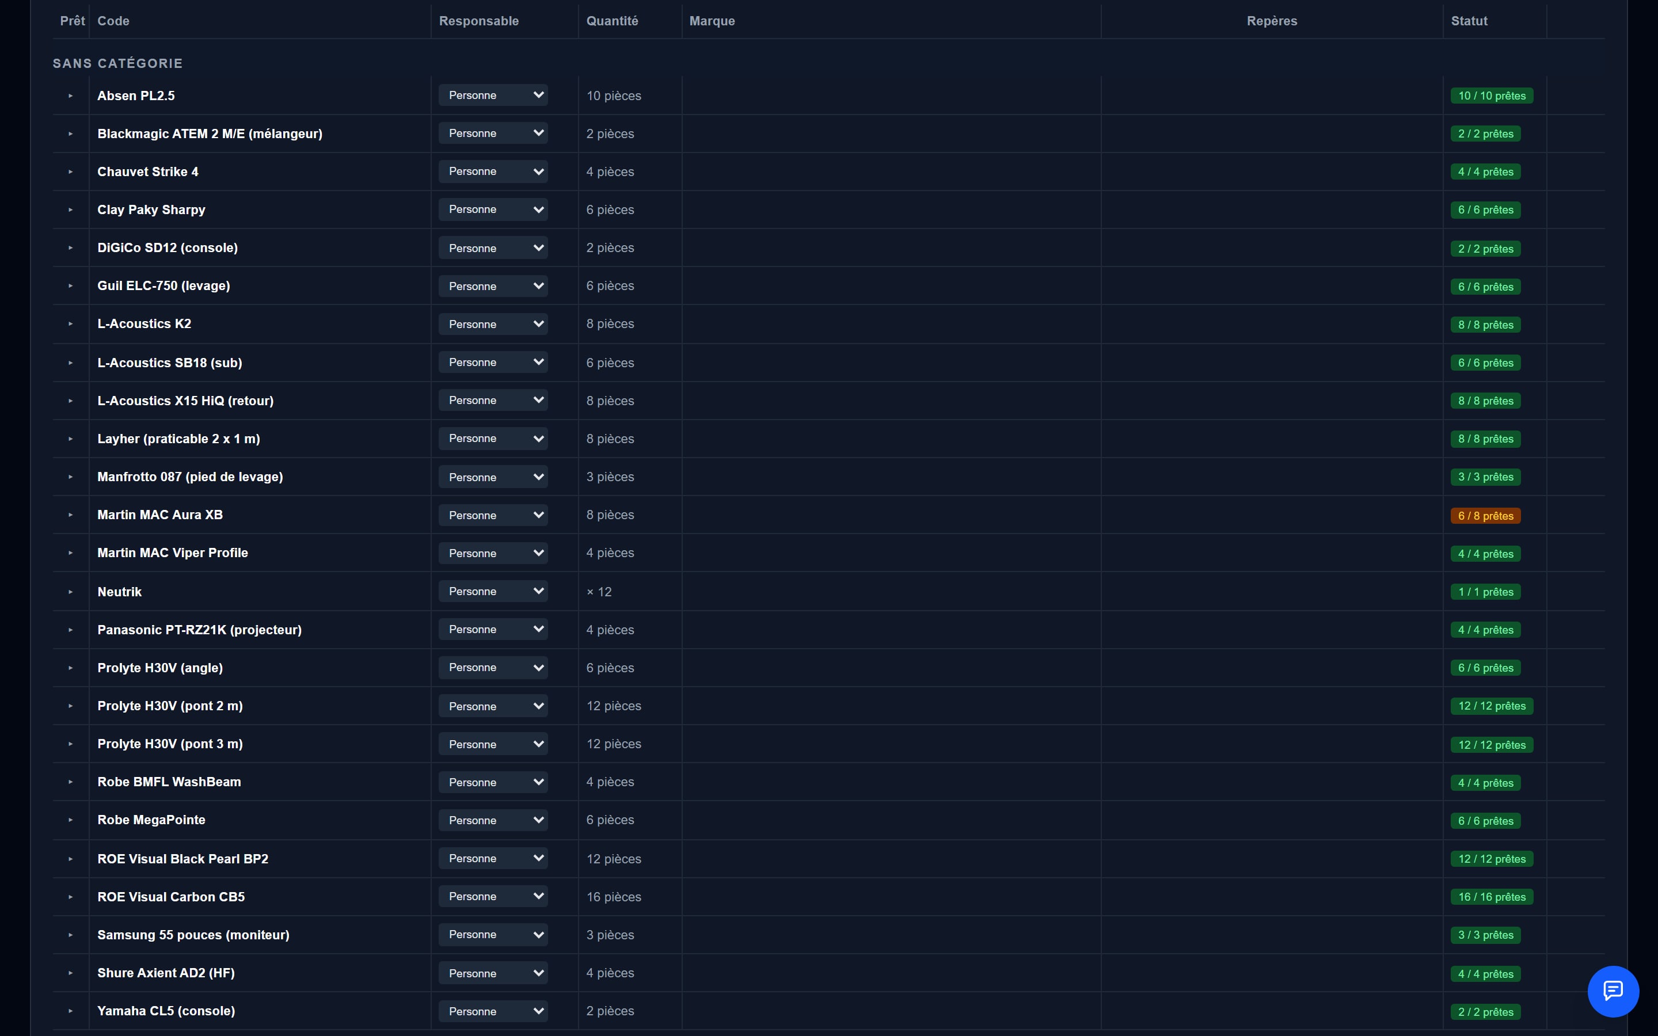Open Responsable dropdown for Martin MAC Viper Profile
This screenshot has width=1658, height=1036.
click(x=493, y=553)
